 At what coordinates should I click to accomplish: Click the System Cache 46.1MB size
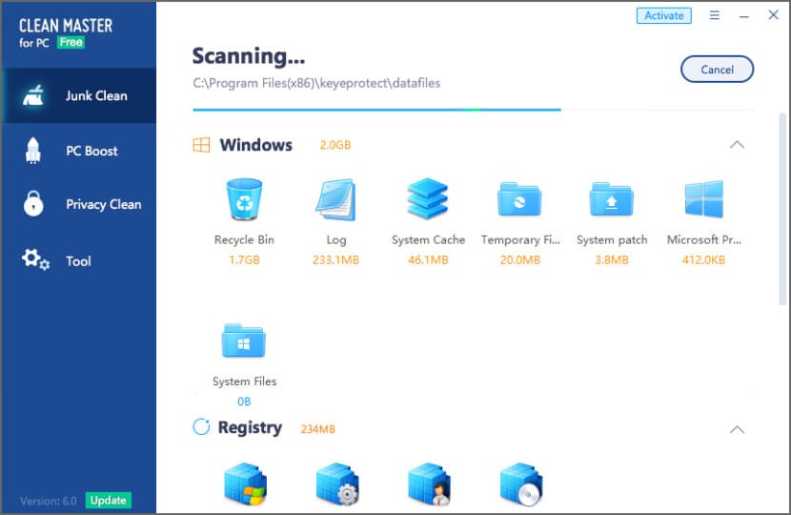pos(428,260)
